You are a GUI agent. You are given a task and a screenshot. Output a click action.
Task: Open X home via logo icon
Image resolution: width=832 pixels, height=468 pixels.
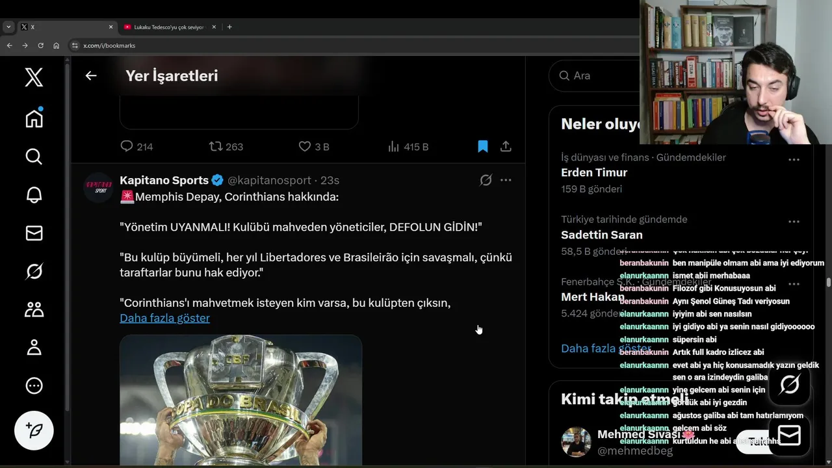coord(34,77)
